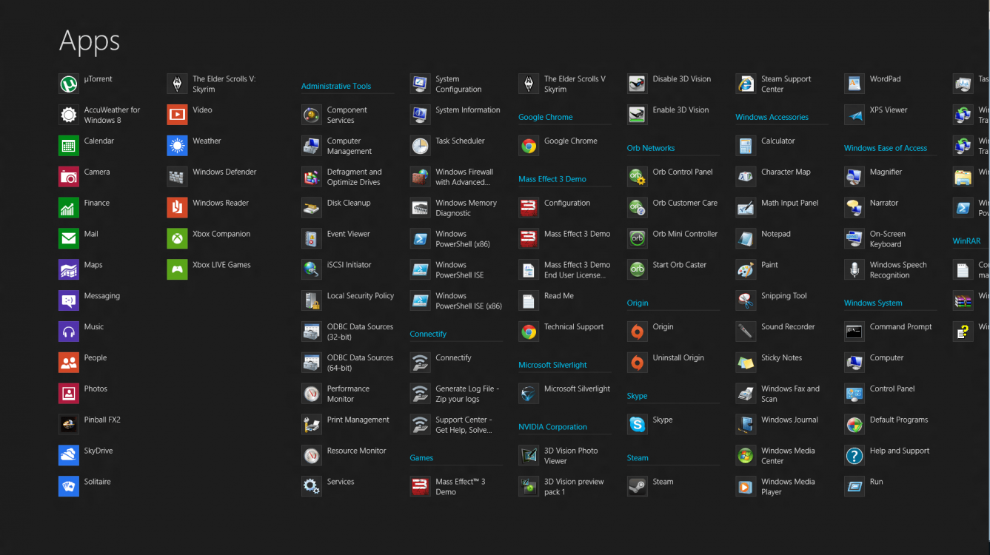Open the Mail app icon
This screenshot has height=555, width=990.
[x=69, y=239]
